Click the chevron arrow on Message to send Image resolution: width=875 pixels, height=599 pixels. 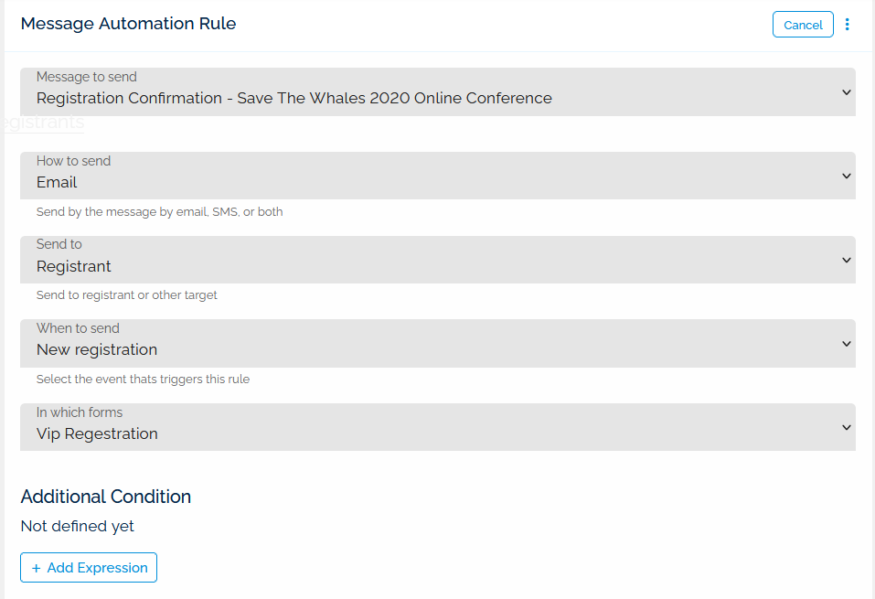click(x=846, y=92)
